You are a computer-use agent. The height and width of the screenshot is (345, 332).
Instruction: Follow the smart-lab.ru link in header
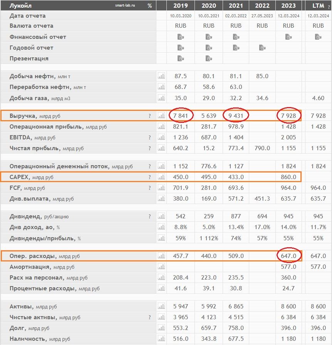125,5
